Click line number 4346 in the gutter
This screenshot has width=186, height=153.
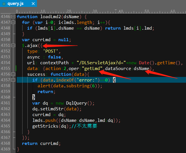[5, 16]
